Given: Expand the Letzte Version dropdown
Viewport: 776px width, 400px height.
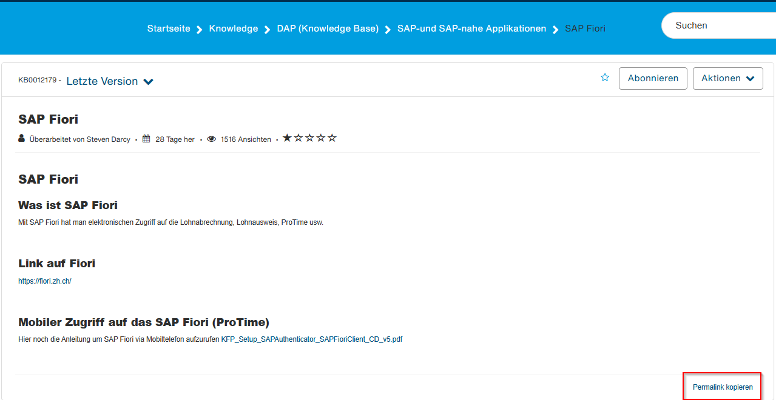Looking at the screenshot, I should [110, 81].
